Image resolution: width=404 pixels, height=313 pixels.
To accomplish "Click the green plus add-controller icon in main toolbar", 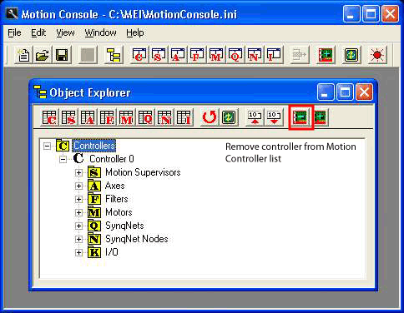I will (326, 55).
